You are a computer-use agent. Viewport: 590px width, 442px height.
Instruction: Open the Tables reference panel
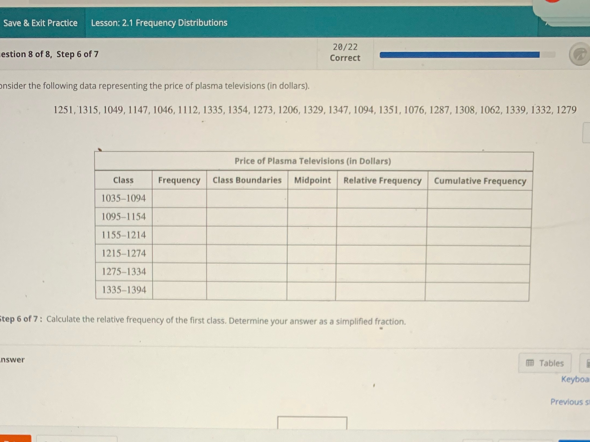[x=544, y=363]
